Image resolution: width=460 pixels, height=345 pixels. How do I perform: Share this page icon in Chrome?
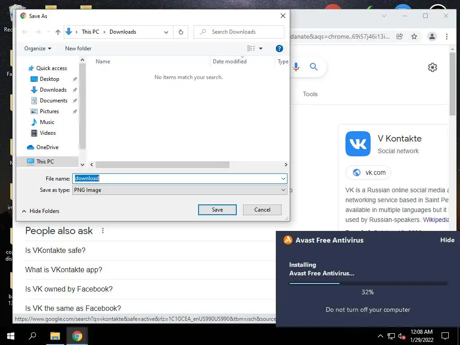coord(399,36)
